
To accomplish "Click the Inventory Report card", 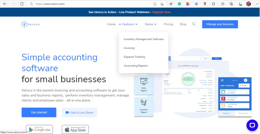I will [x=144, y=107].
